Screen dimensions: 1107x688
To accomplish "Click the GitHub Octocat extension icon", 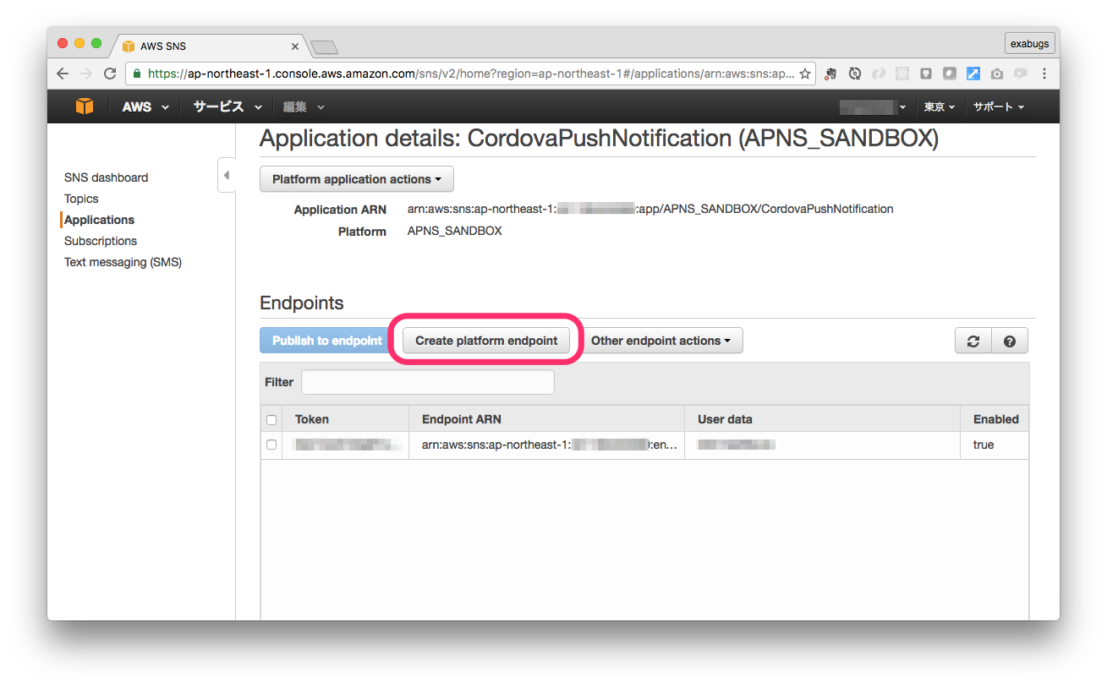I will point(926,74).
